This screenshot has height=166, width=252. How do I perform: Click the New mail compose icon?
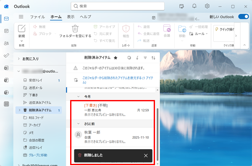click(x=21, y=29)
